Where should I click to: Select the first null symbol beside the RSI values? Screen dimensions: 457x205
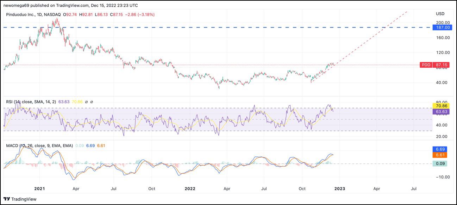coord(87,102)
